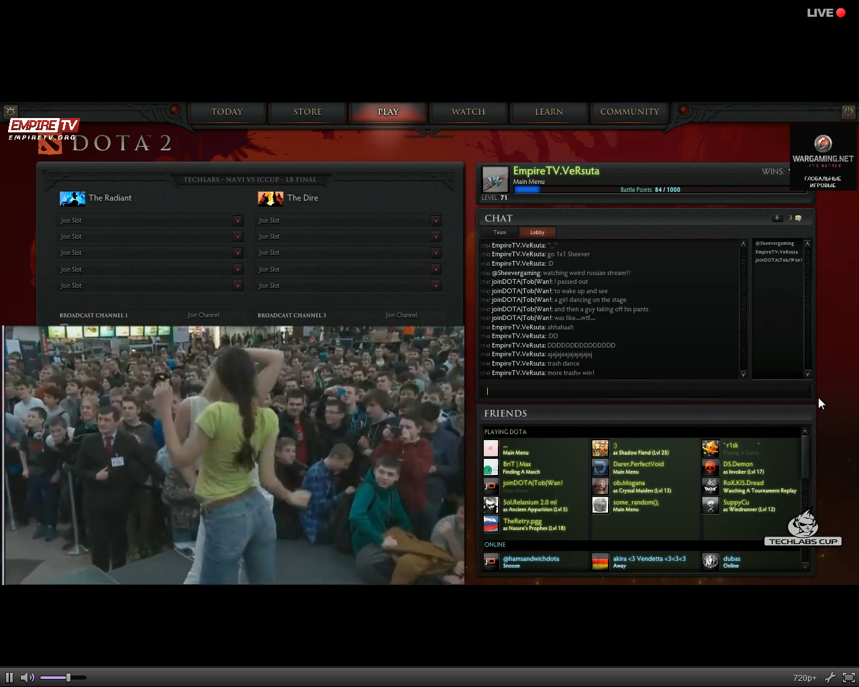Join the first Radiant slot
This screenshot has width=859, height=687.
[144, 221]
